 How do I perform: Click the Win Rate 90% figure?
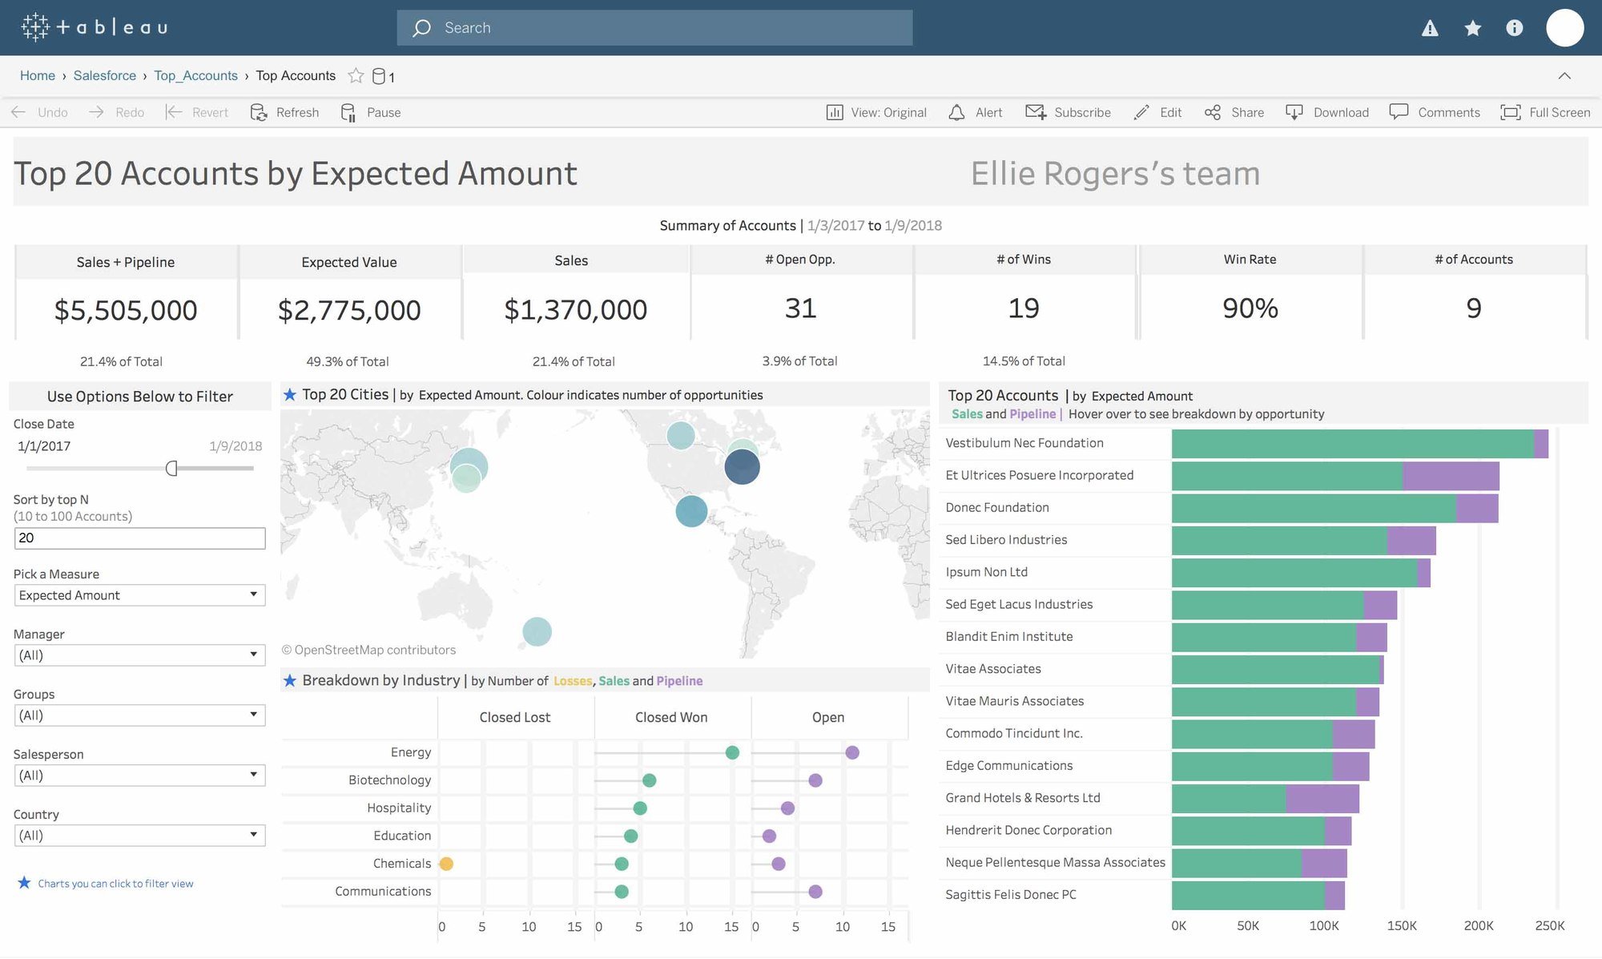1250,308
